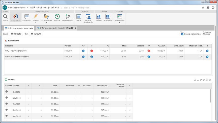218x123 pixels.
Task: Click the 102.50 % accumulated value
Action: (x=161, y=51)
